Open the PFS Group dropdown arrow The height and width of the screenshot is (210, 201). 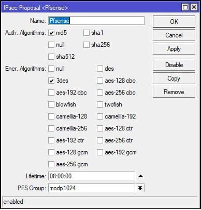pyautogui.click(x=140, y=188)
